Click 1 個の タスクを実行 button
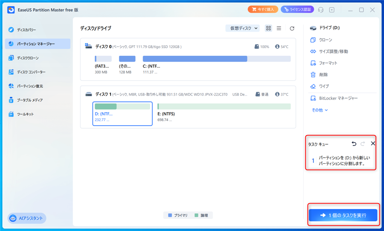Image resolution: width=384 pixels, height=231 pixels. tap(343, 215)
